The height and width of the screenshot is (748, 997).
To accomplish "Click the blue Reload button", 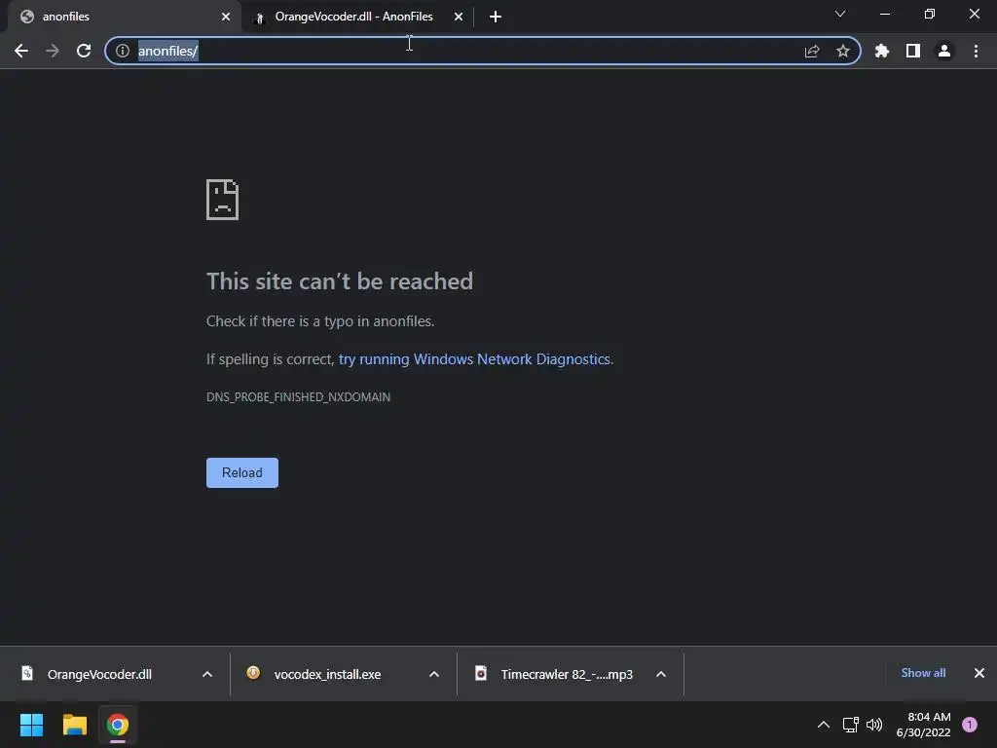I will (x=242, y=472).
